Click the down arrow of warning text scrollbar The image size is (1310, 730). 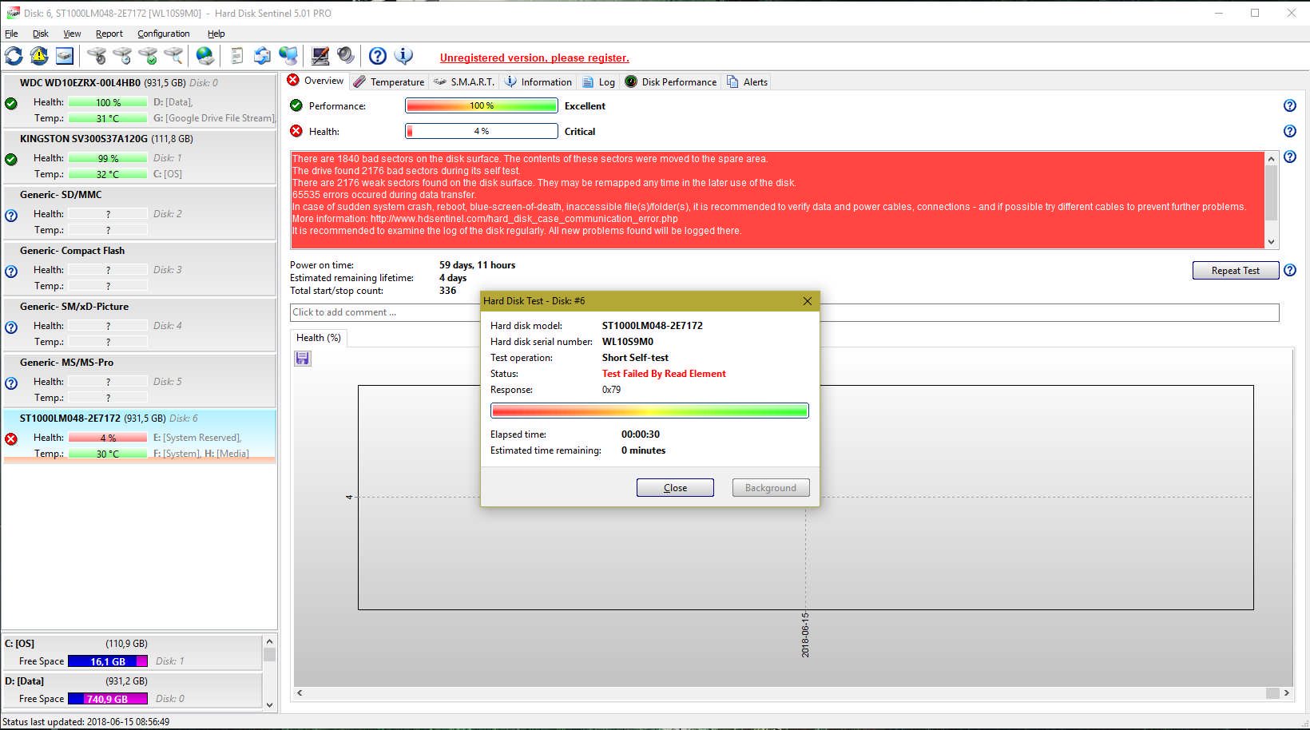(x=1271, y=242)
